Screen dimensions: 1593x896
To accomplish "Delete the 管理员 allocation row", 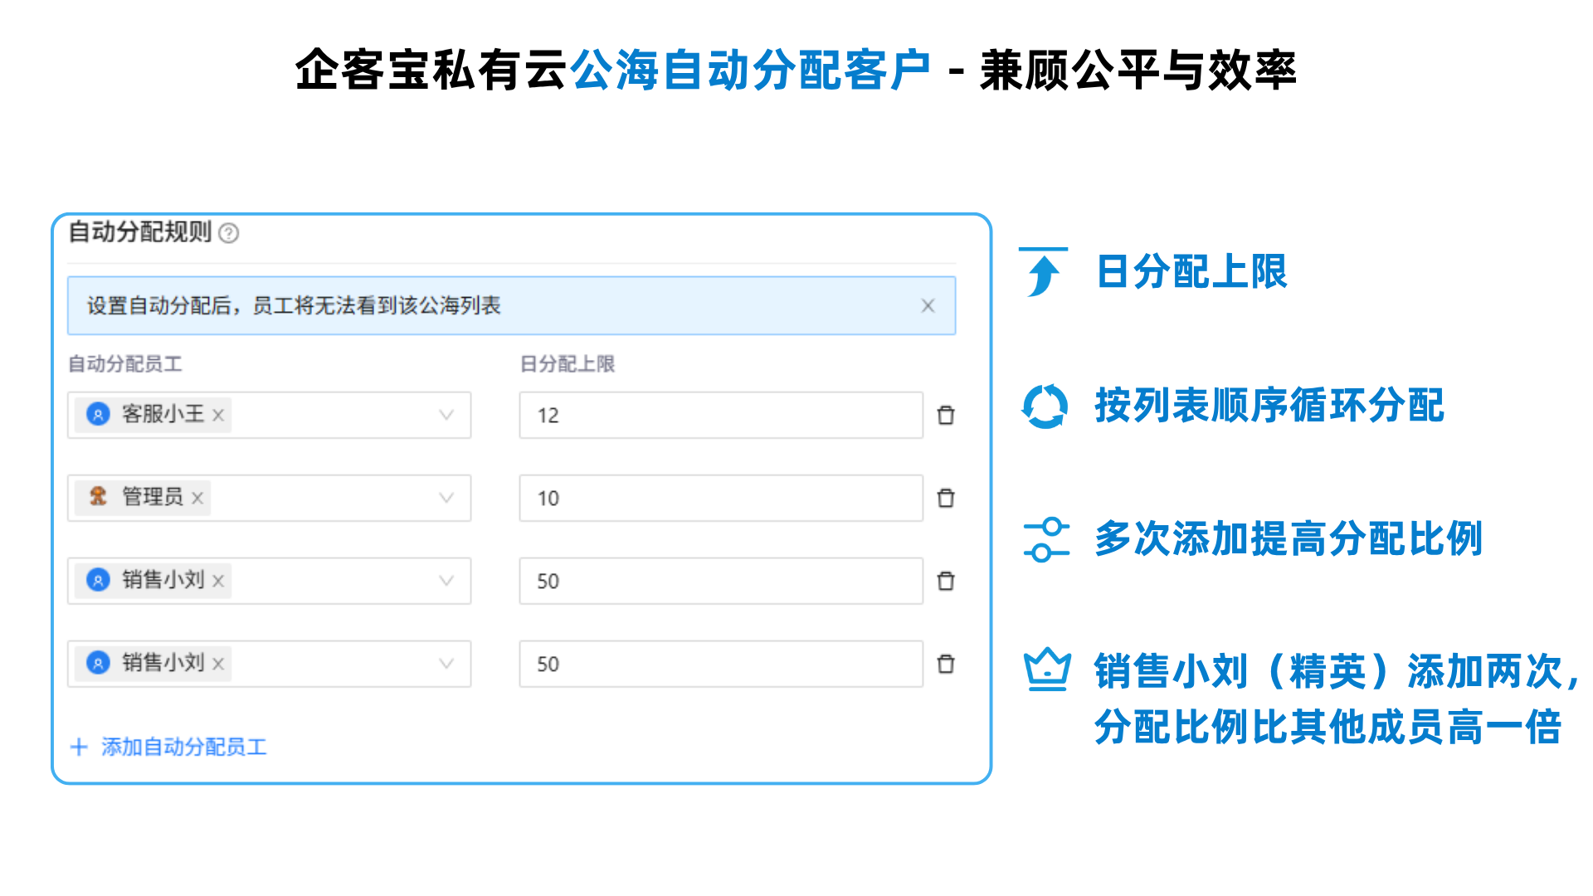I will pyautogui.click(x=946, y=498).
